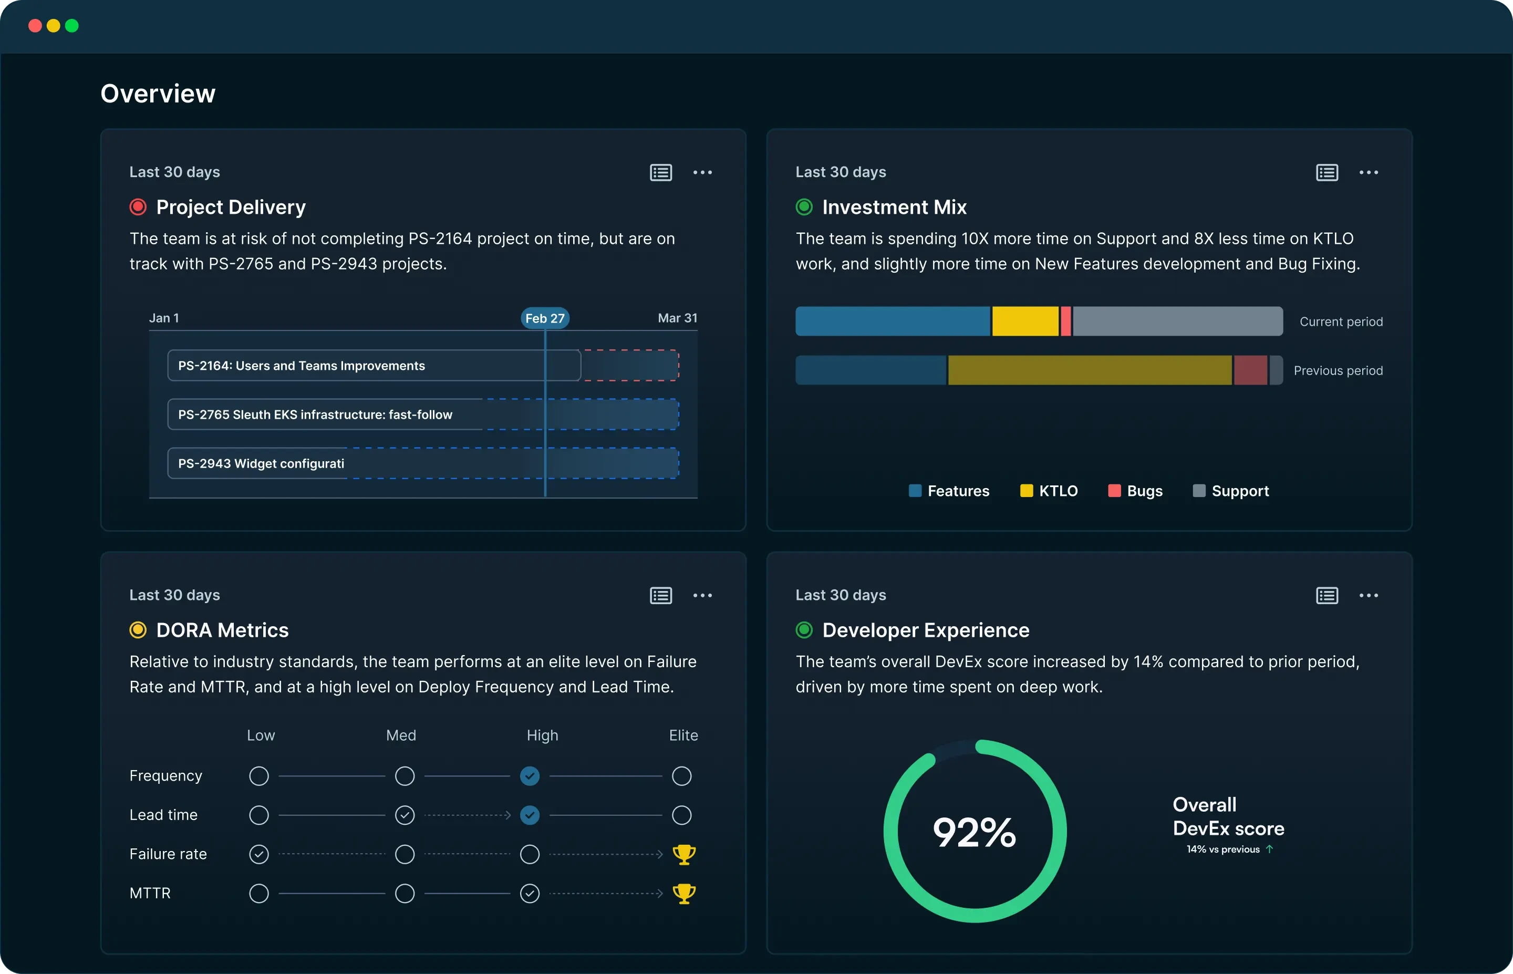The width and height of the screenshot is (1513, 974).
Task: Click yellow status indicator beside DORA Metrics
Action: pyautogui.click(x=138, y=630)
